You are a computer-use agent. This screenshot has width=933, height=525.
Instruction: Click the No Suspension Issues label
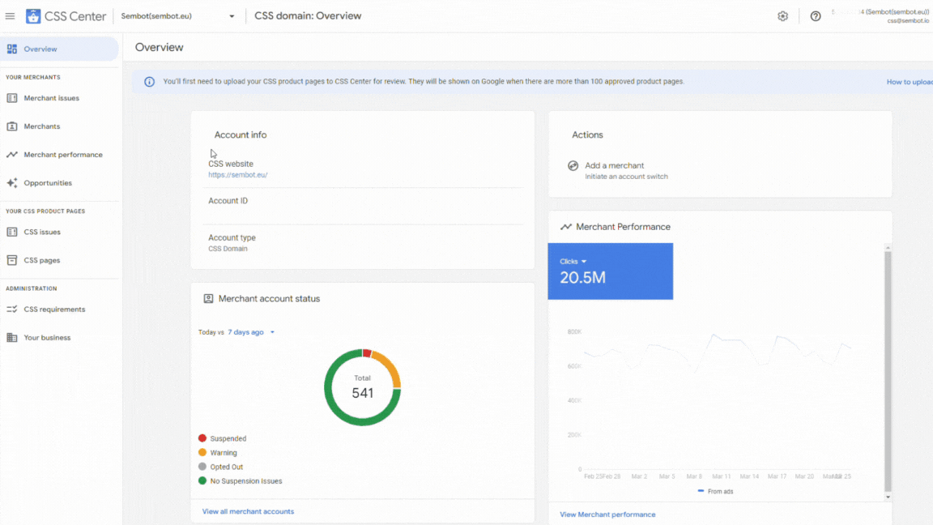245,481
